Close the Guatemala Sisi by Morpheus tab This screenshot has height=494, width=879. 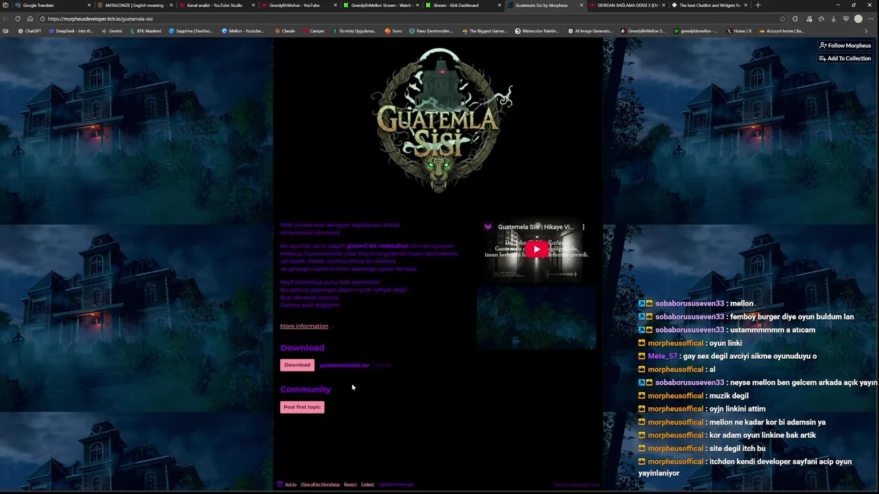[x=582, y=5]
